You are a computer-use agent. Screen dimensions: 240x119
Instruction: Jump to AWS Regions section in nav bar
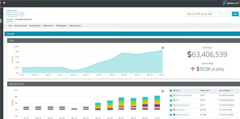pos(61,26)
